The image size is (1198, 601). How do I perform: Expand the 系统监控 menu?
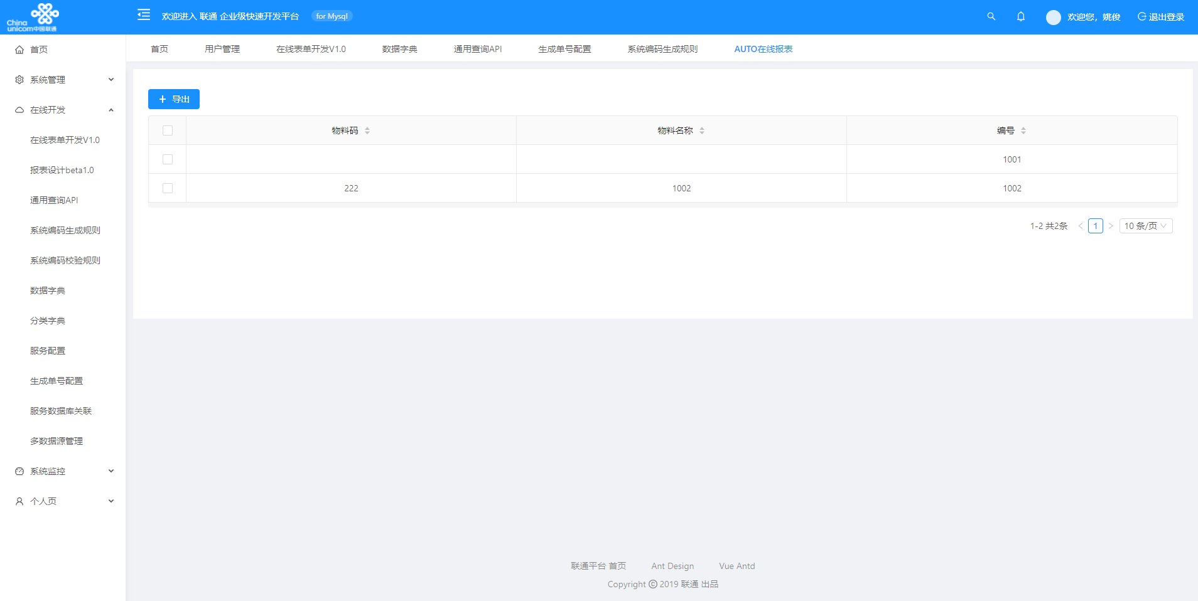(63, 471)
